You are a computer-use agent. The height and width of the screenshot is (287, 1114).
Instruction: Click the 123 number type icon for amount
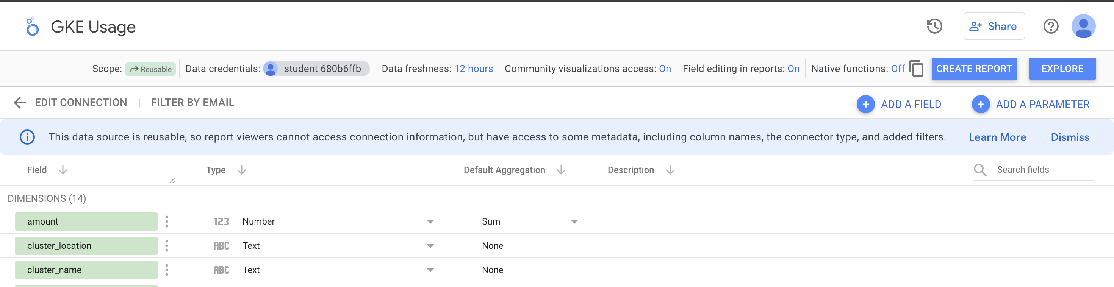point(221,221)
